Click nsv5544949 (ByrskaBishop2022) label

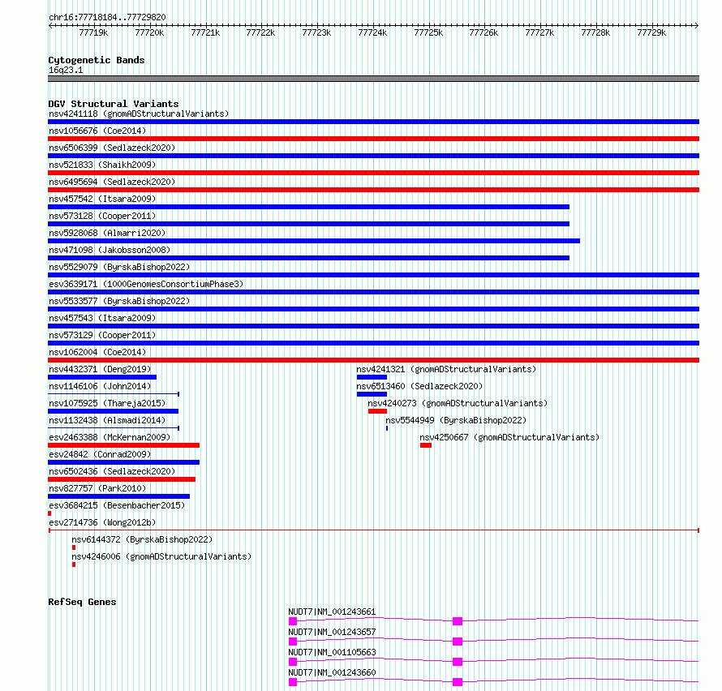[456, 420]
